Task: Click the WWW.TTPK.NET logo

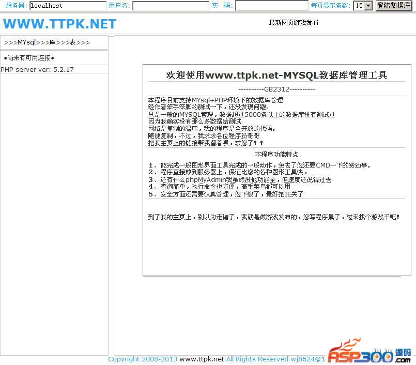Action: coord(60,24)
